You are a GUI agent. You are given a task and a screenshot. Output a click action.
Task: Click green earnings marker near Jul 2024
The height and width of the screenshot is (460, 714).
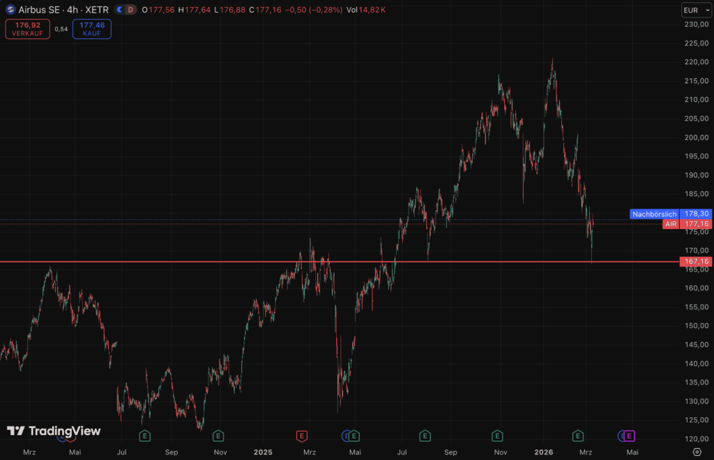[x=145, y=436]
